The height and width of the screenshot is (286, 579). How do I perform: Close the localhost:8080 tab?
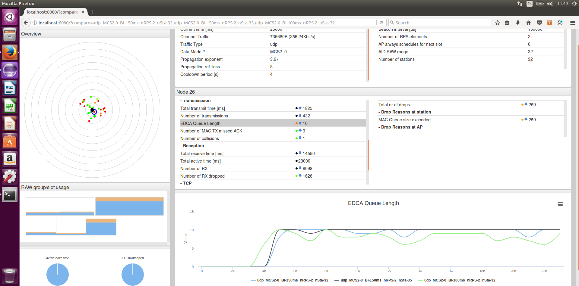83,12
